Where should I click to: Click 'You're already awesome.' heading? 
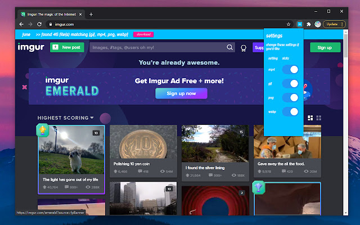179,62
